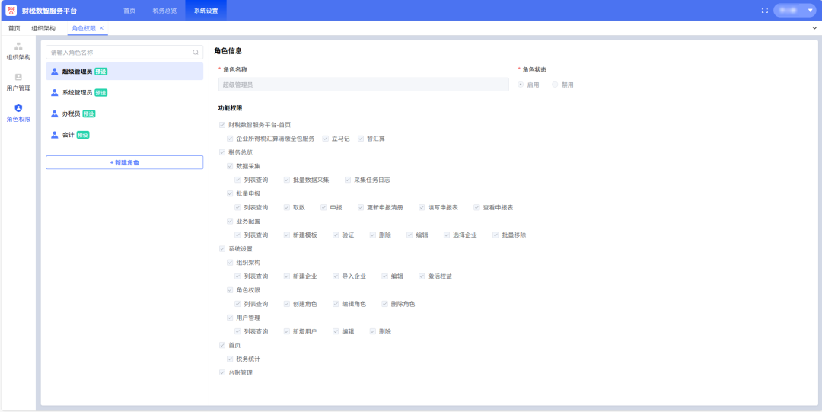Screen dimensions: 822x412
Task: Click the search magnifier icon
Action: pyautogui.click(x=196, y=53)
